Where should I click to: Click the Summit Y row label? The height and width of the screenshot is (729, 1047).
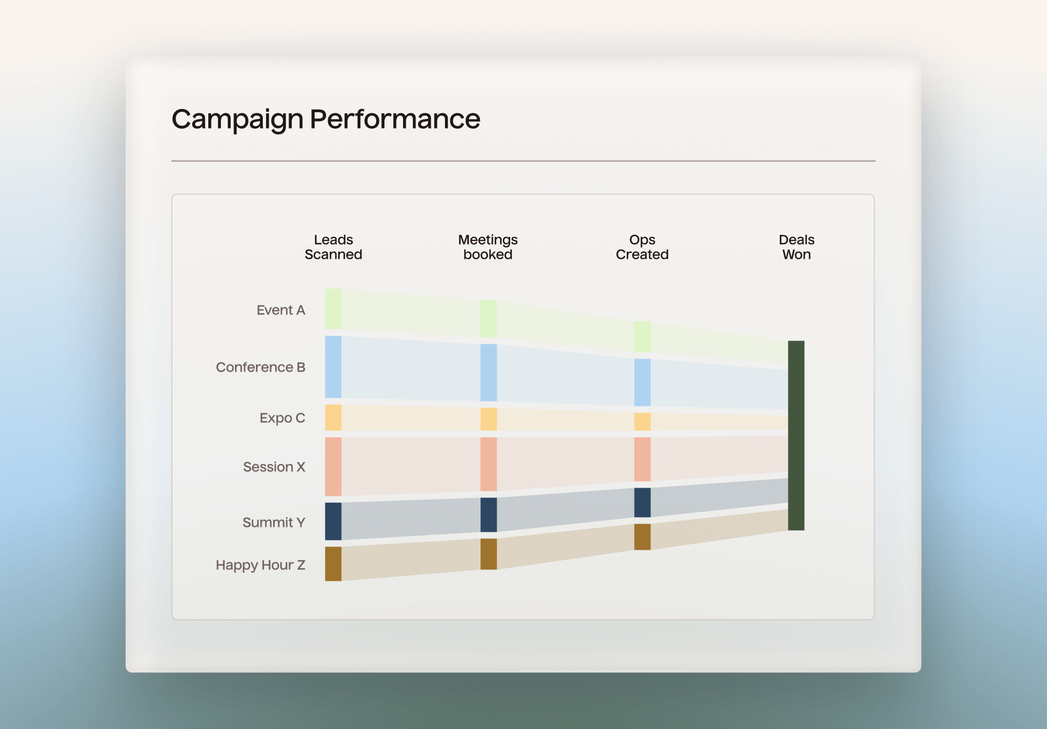click(273, 523)
